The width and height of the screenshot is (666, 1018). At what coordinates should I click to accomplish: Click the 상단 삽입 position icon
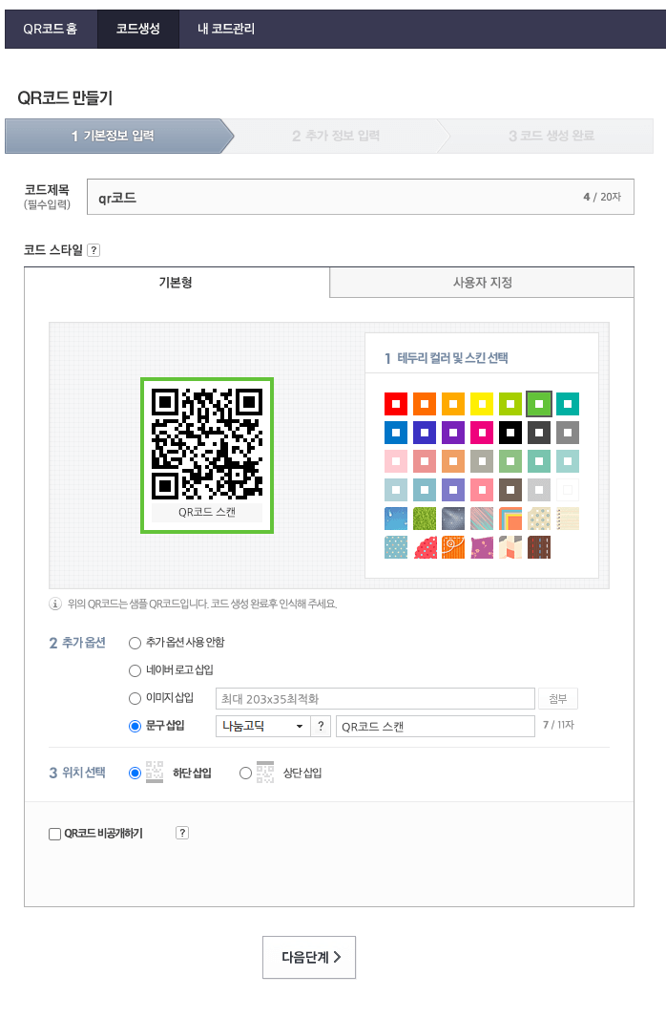(x=265, y=772)
